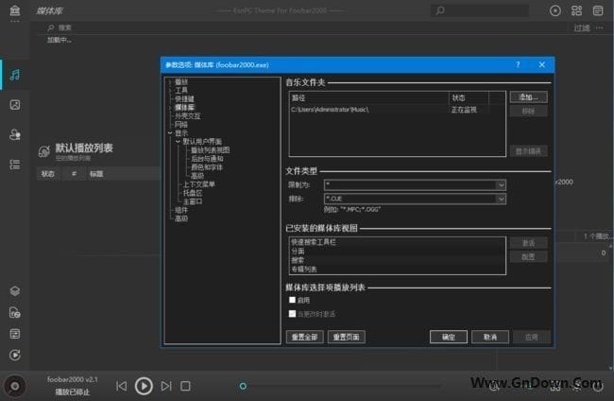
Task: Cancel the dialog with 取消
Action: tap(490, 337)
